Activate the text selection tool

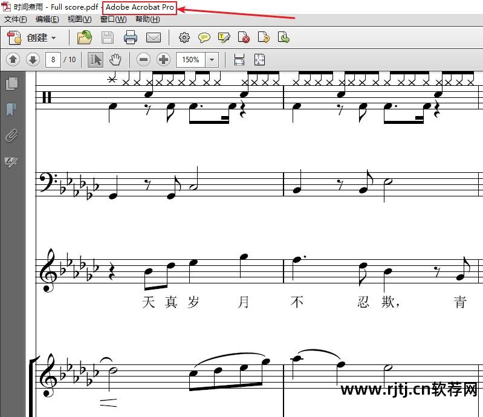tap(96, 59)
